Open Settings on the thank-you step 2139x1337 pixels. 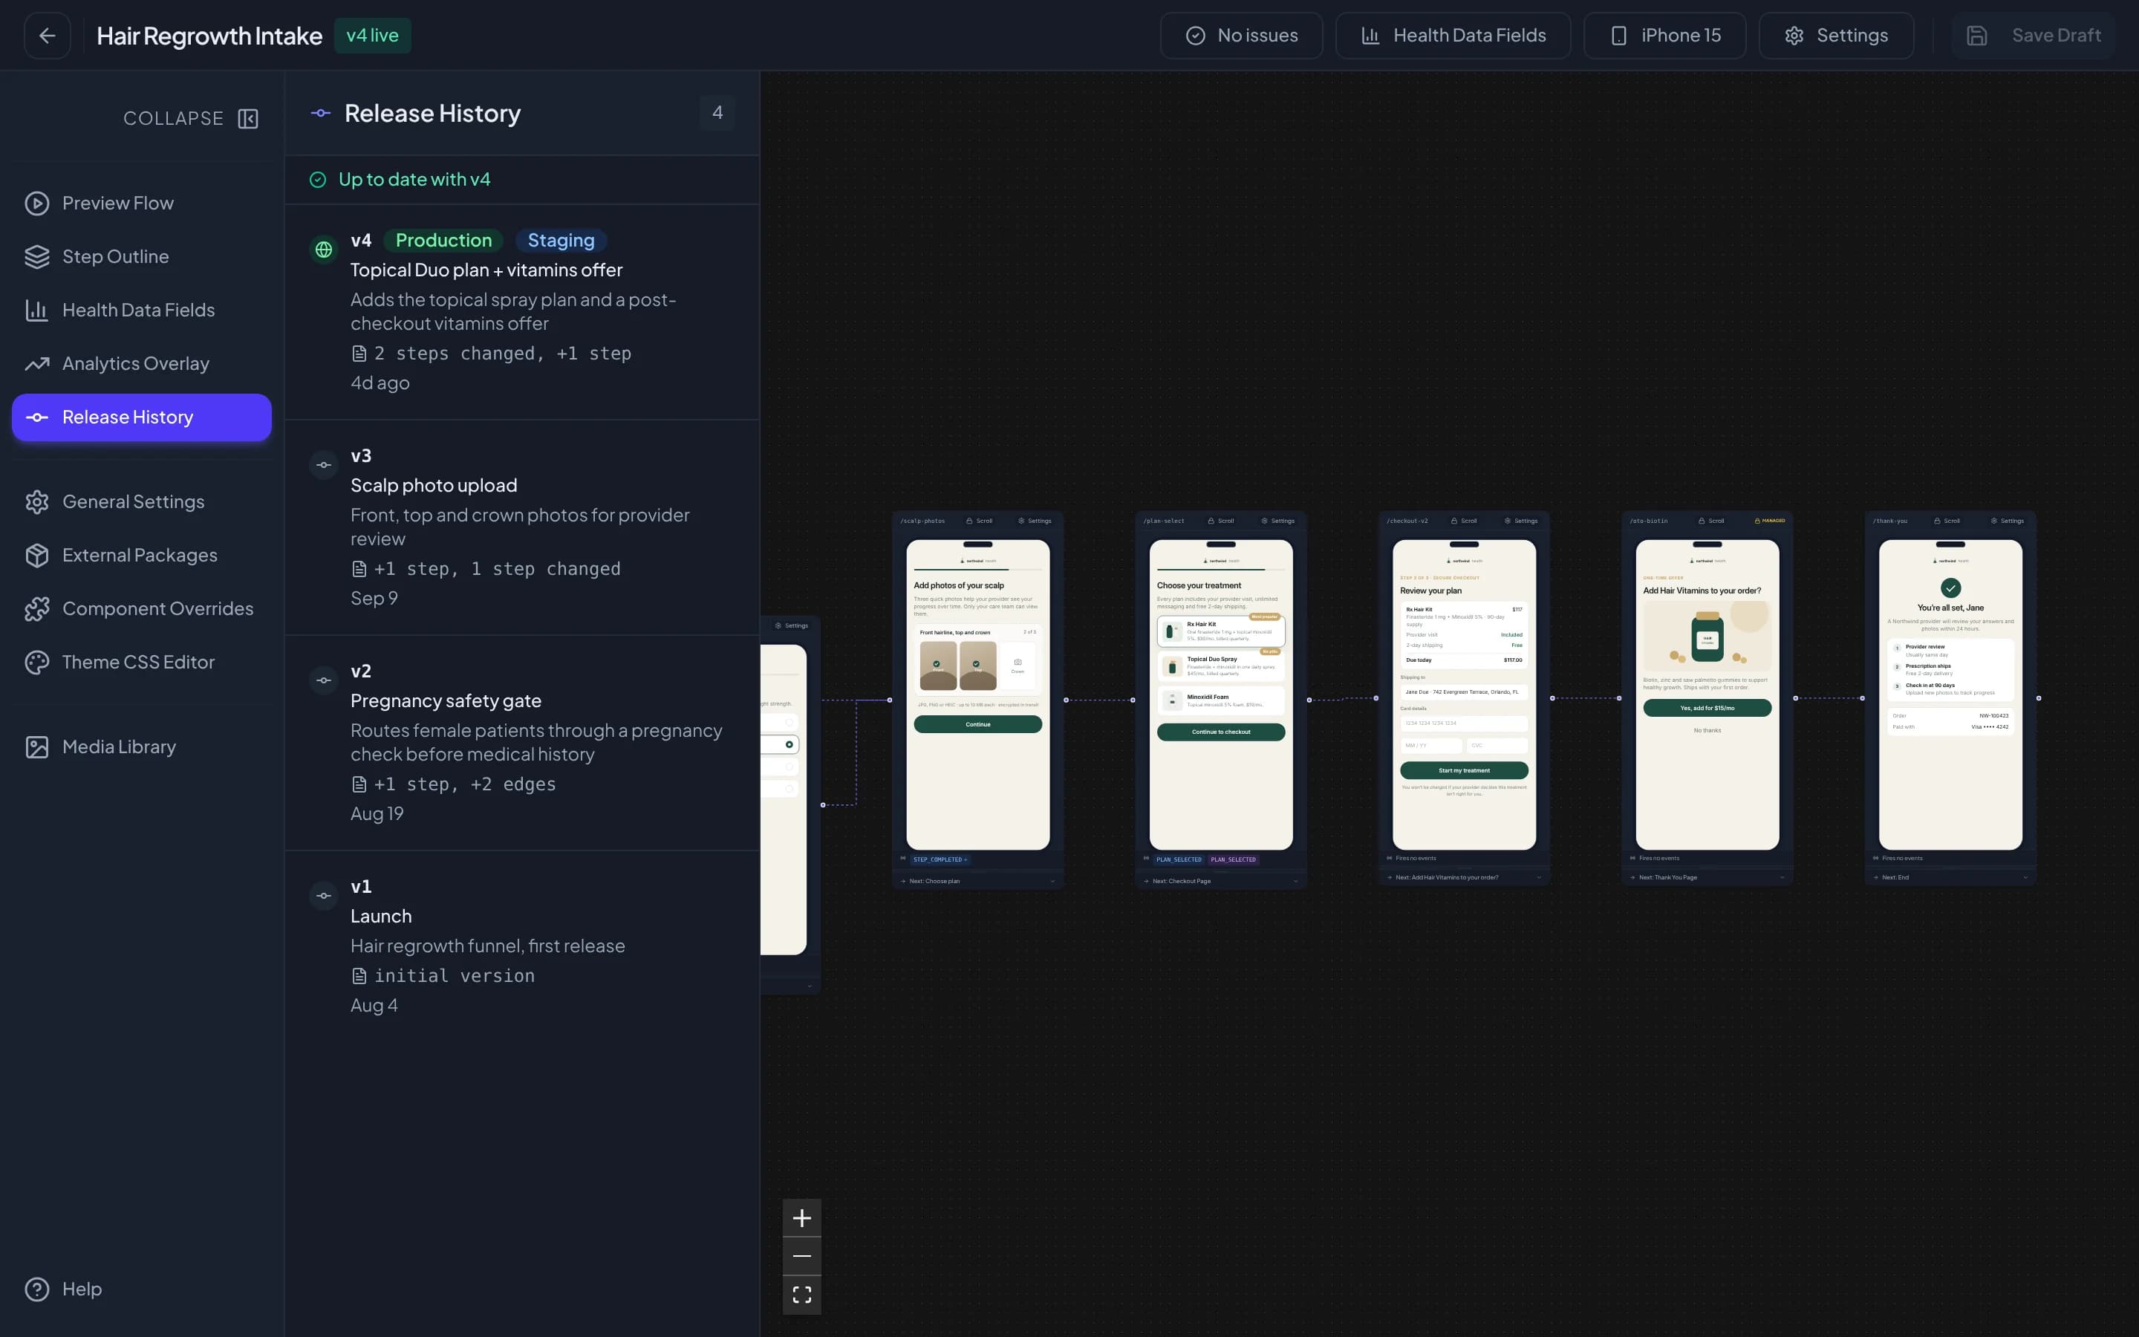pos(2008,521)
